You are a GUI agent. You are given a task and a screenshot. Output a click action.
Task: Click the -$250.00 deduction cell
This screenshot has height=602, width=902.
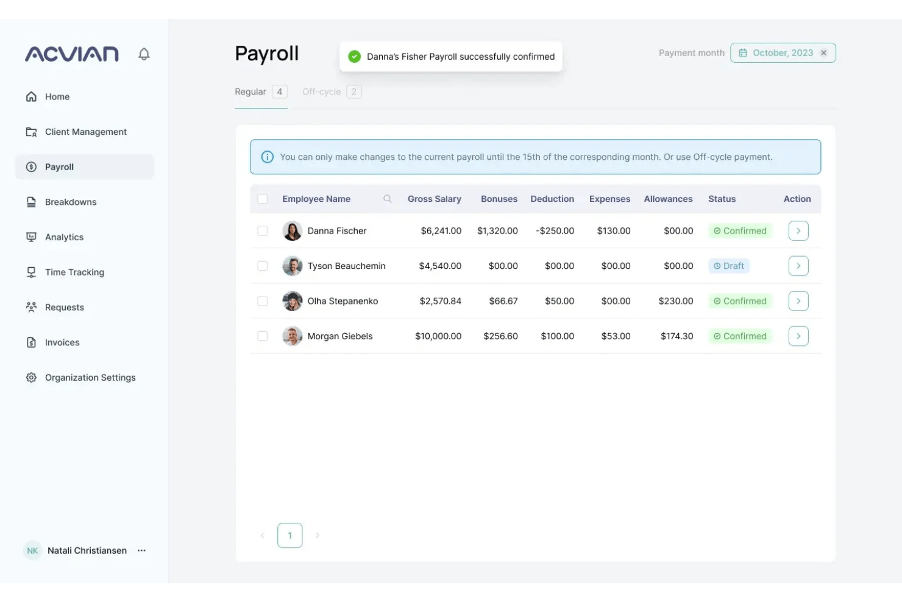point(555,231)
